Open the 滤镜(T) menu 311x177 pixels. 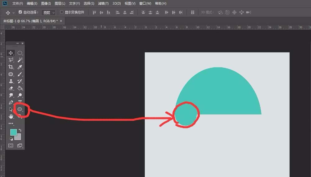click(103, 3)
